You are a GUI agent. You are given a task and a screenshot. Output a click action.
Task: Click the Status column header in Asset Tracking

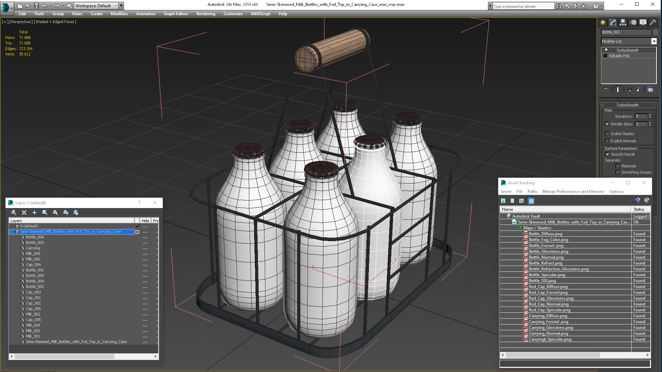(x=641, y=209)
